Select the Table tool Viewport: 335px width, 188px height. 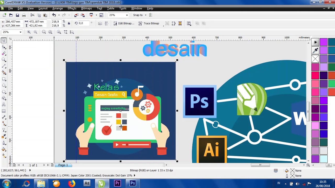click(x=4, y=111)
